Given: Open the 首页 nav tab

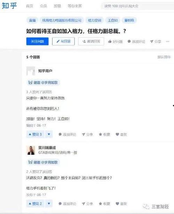Looking at the screenshot, I should tap(30, 6).
